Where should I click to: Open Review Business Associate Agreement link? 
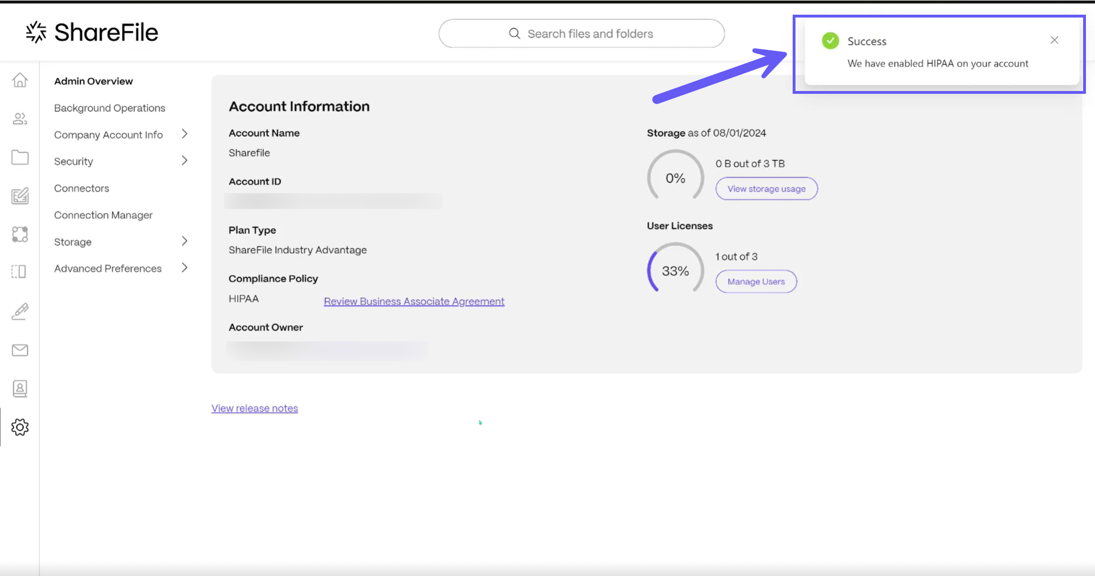pos(414,301)
